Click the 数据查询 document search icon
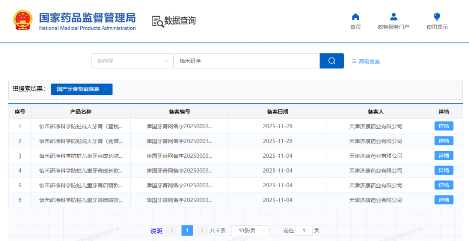The height and width of the screenshot is (241, 469). (158, 21)
